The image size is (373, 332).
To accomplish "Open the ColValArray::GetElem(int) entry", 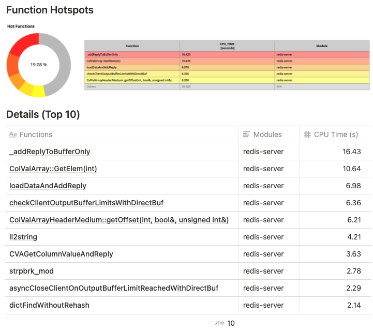I will [53, 169].
